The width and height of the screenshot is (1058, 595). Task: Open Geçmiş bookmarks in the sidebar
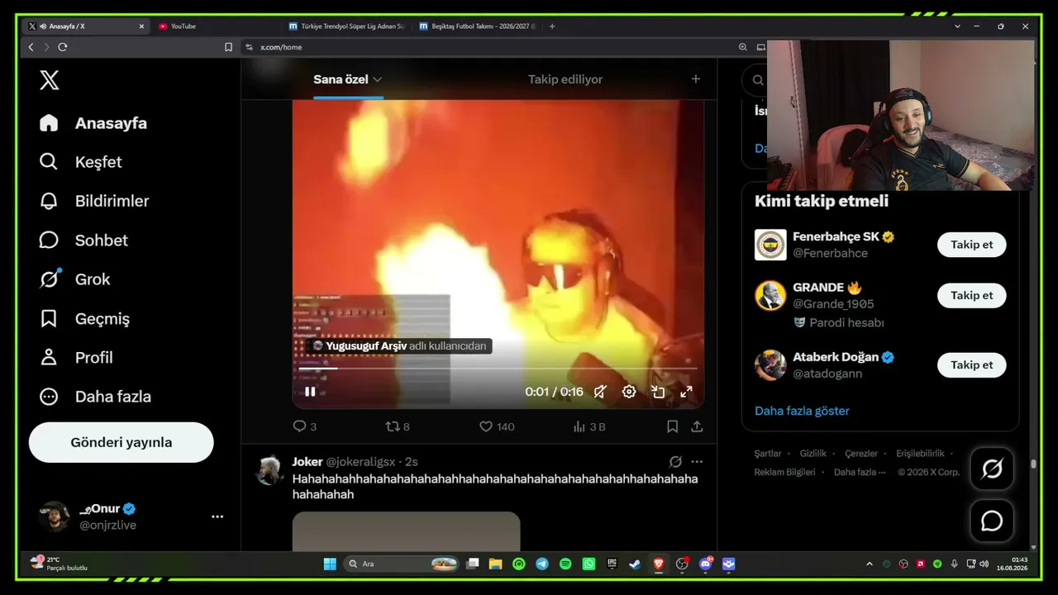click(85, 318)
